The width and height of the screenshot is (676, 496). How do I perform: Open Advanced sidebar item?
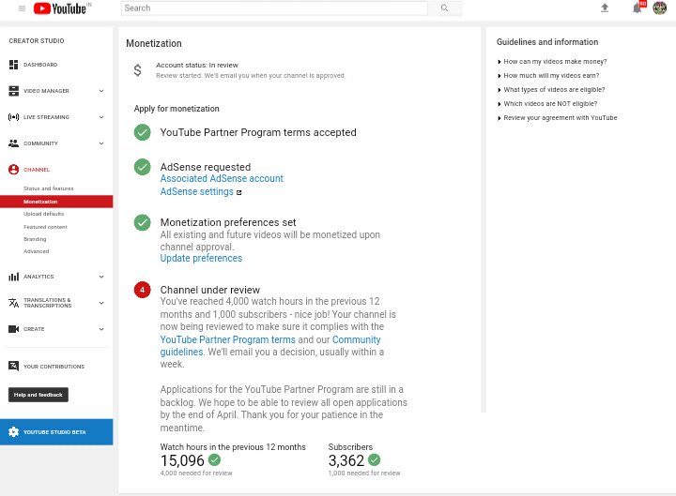point(37,251)
